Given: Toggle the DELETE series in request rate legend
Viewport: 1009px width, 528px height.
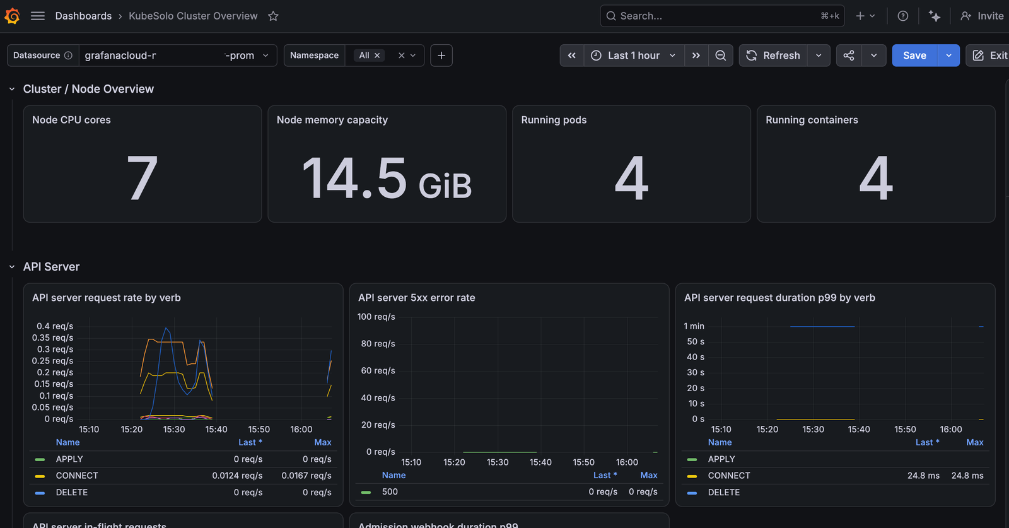Looking at the screenshot, I should click(72, 492).
